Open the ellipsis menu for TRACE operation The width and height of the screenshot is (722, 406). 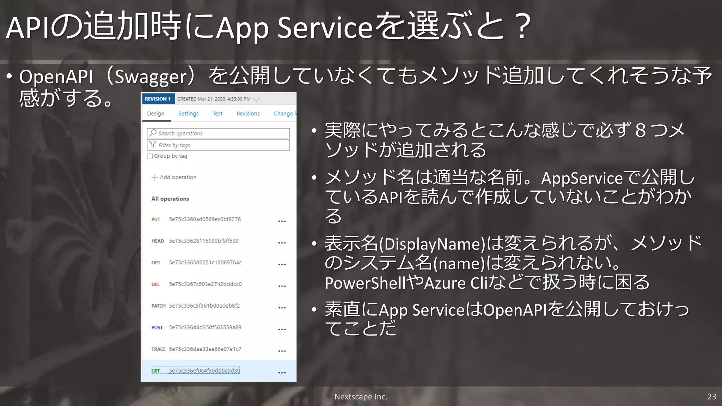coord(282,351)
